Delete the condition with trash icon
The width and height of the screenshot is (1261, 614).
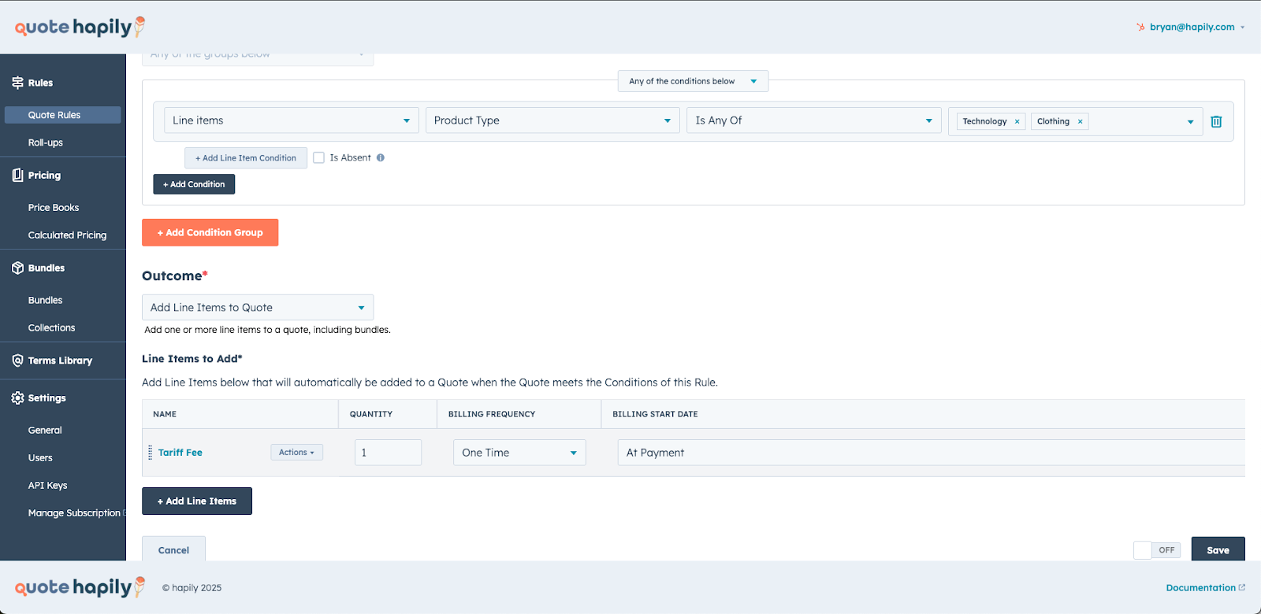tap(1216, 121)
